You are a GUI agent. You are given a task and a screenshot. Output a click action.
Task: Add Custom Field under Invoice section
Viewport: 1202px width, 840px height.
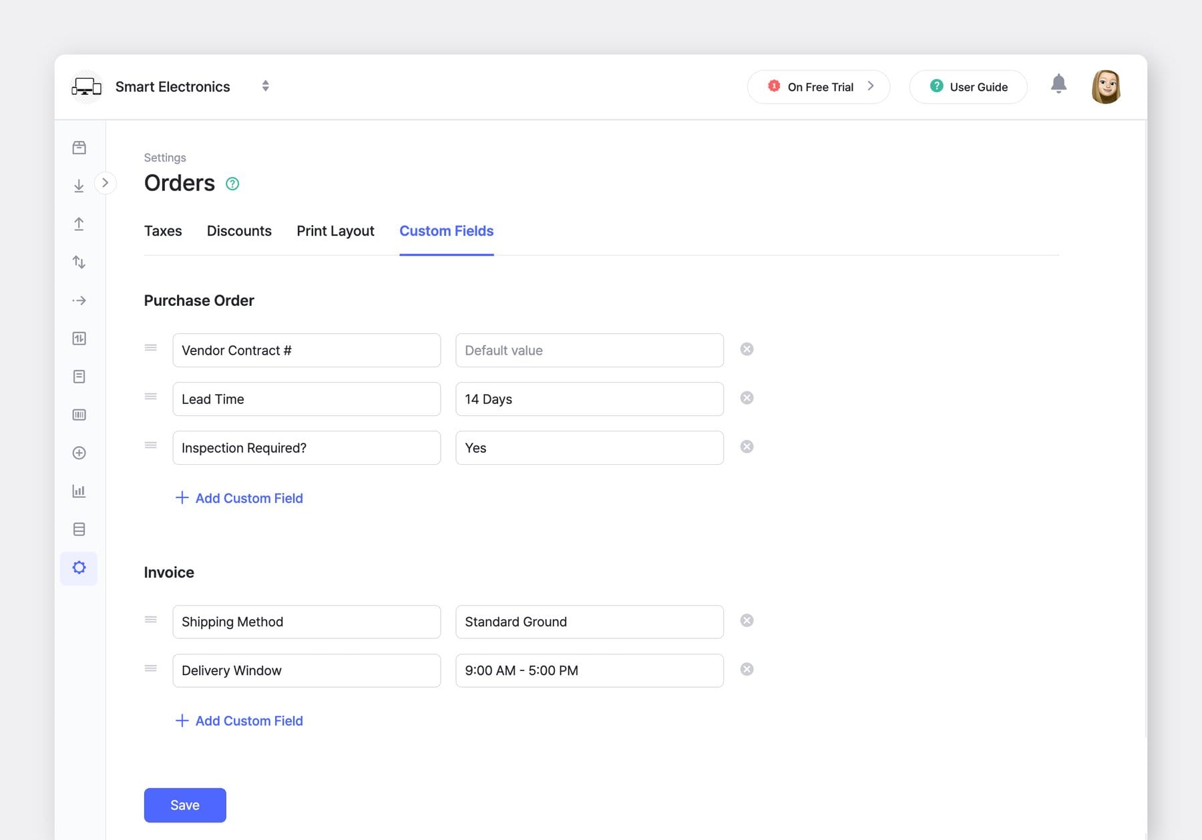click(239, 720)
